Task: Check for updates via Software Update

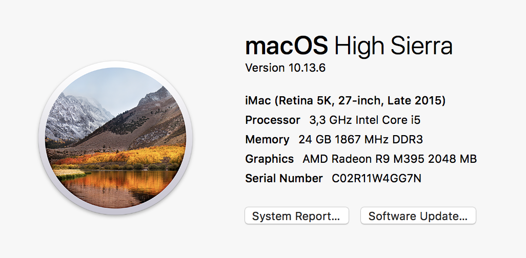Action: (x=418, y=216)
